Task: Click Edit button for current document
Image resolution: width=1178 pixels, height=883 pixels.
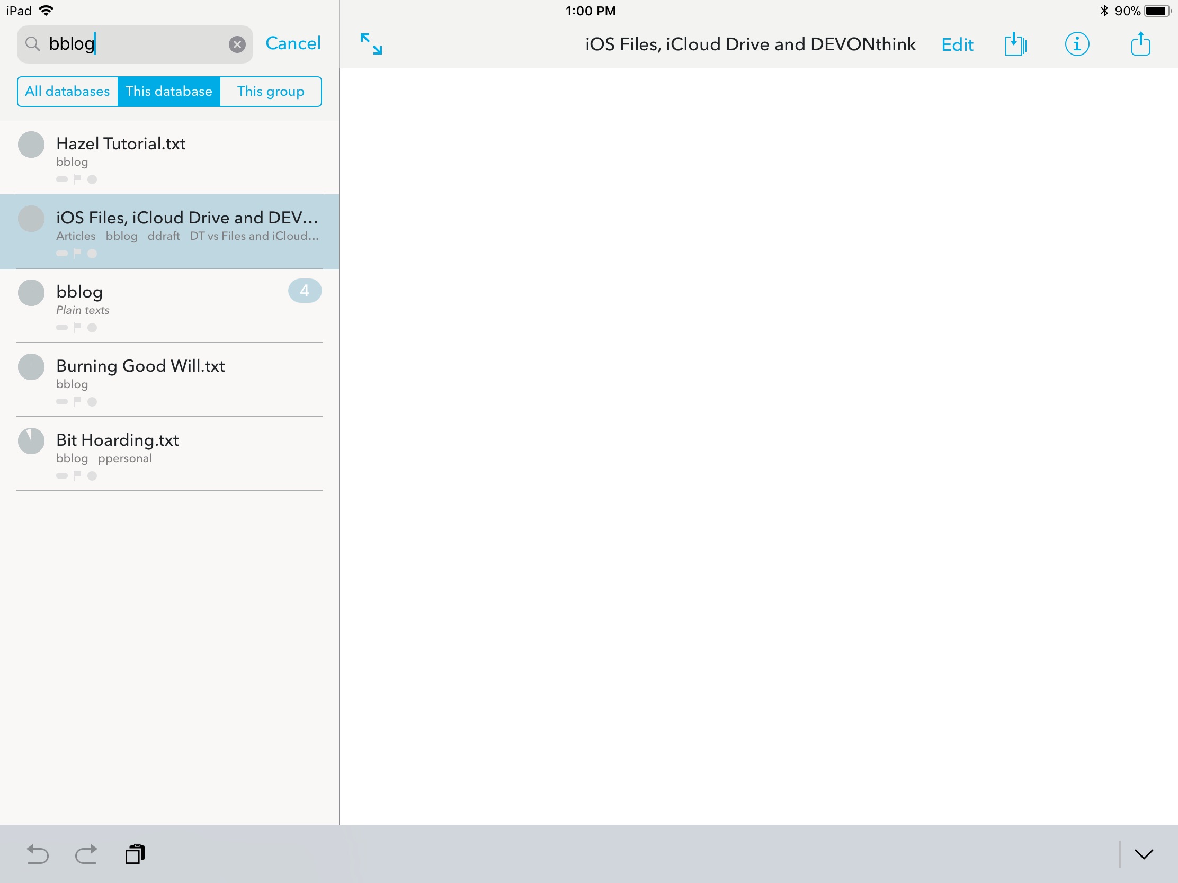Action: (x=959, y=43)
